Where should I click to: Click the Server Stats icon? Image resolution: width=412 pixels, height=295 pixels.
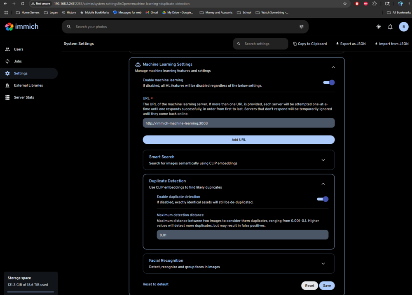click(x=7, y=97)
